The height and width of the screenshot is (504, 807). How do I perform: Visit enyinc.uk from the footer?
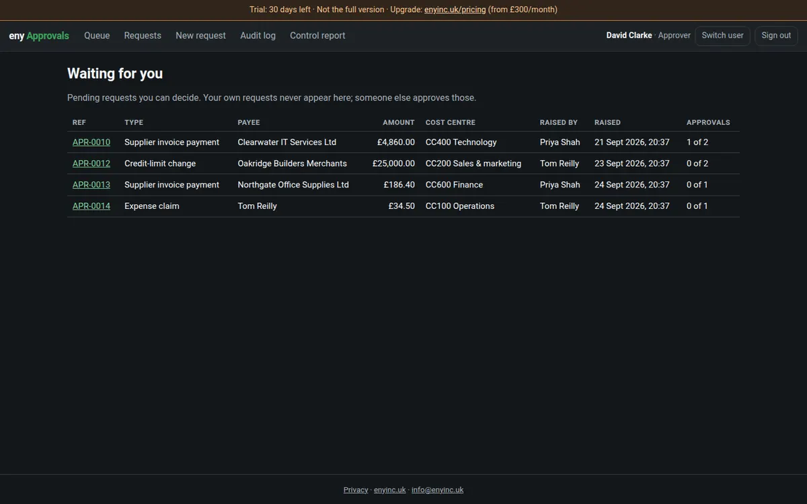pos(390,490)
